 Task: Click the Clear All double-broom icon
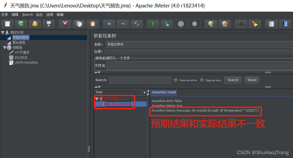[225, 24]
